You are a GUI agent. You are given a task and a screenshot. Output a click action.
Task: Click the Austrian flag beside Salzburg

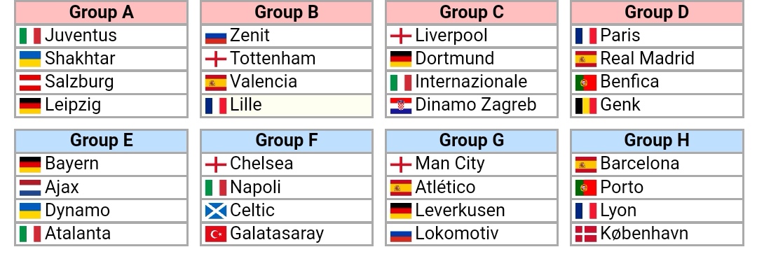tap(30, 83)
